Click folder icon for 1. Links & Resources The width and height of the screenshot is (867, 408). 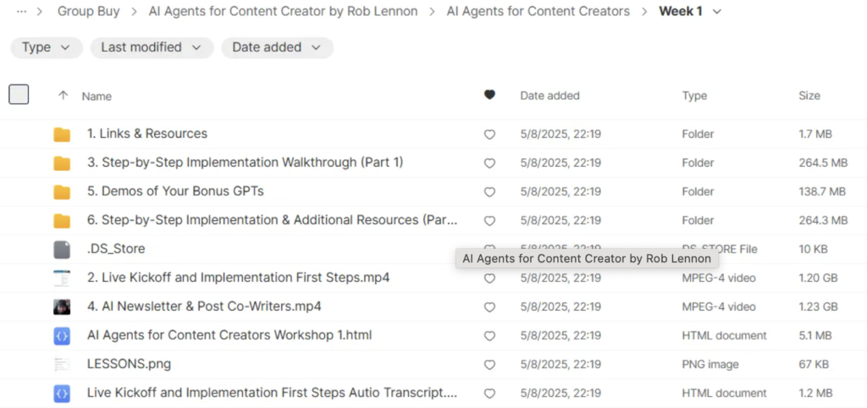tap(62, 134)
